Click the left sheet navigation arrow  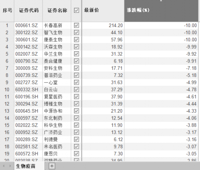(4, 166)
